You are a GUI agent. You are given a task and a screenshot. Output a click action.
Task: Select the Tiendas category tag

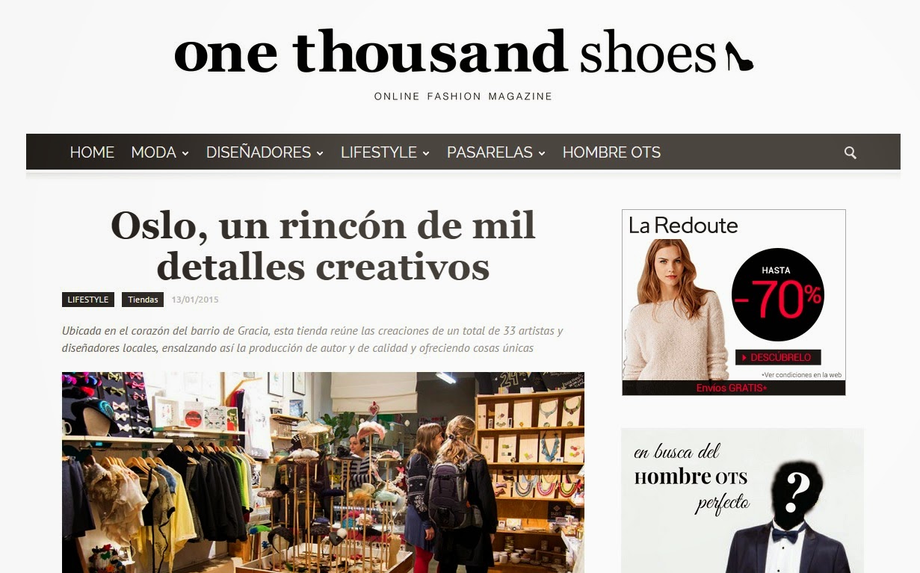pos(143,300)
